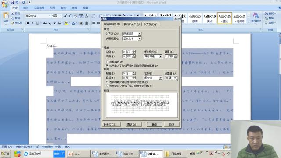Viewport: 281px width, 158px height.
Task: Open the 视图 ribbon tab
Action: tap(86, 8)
